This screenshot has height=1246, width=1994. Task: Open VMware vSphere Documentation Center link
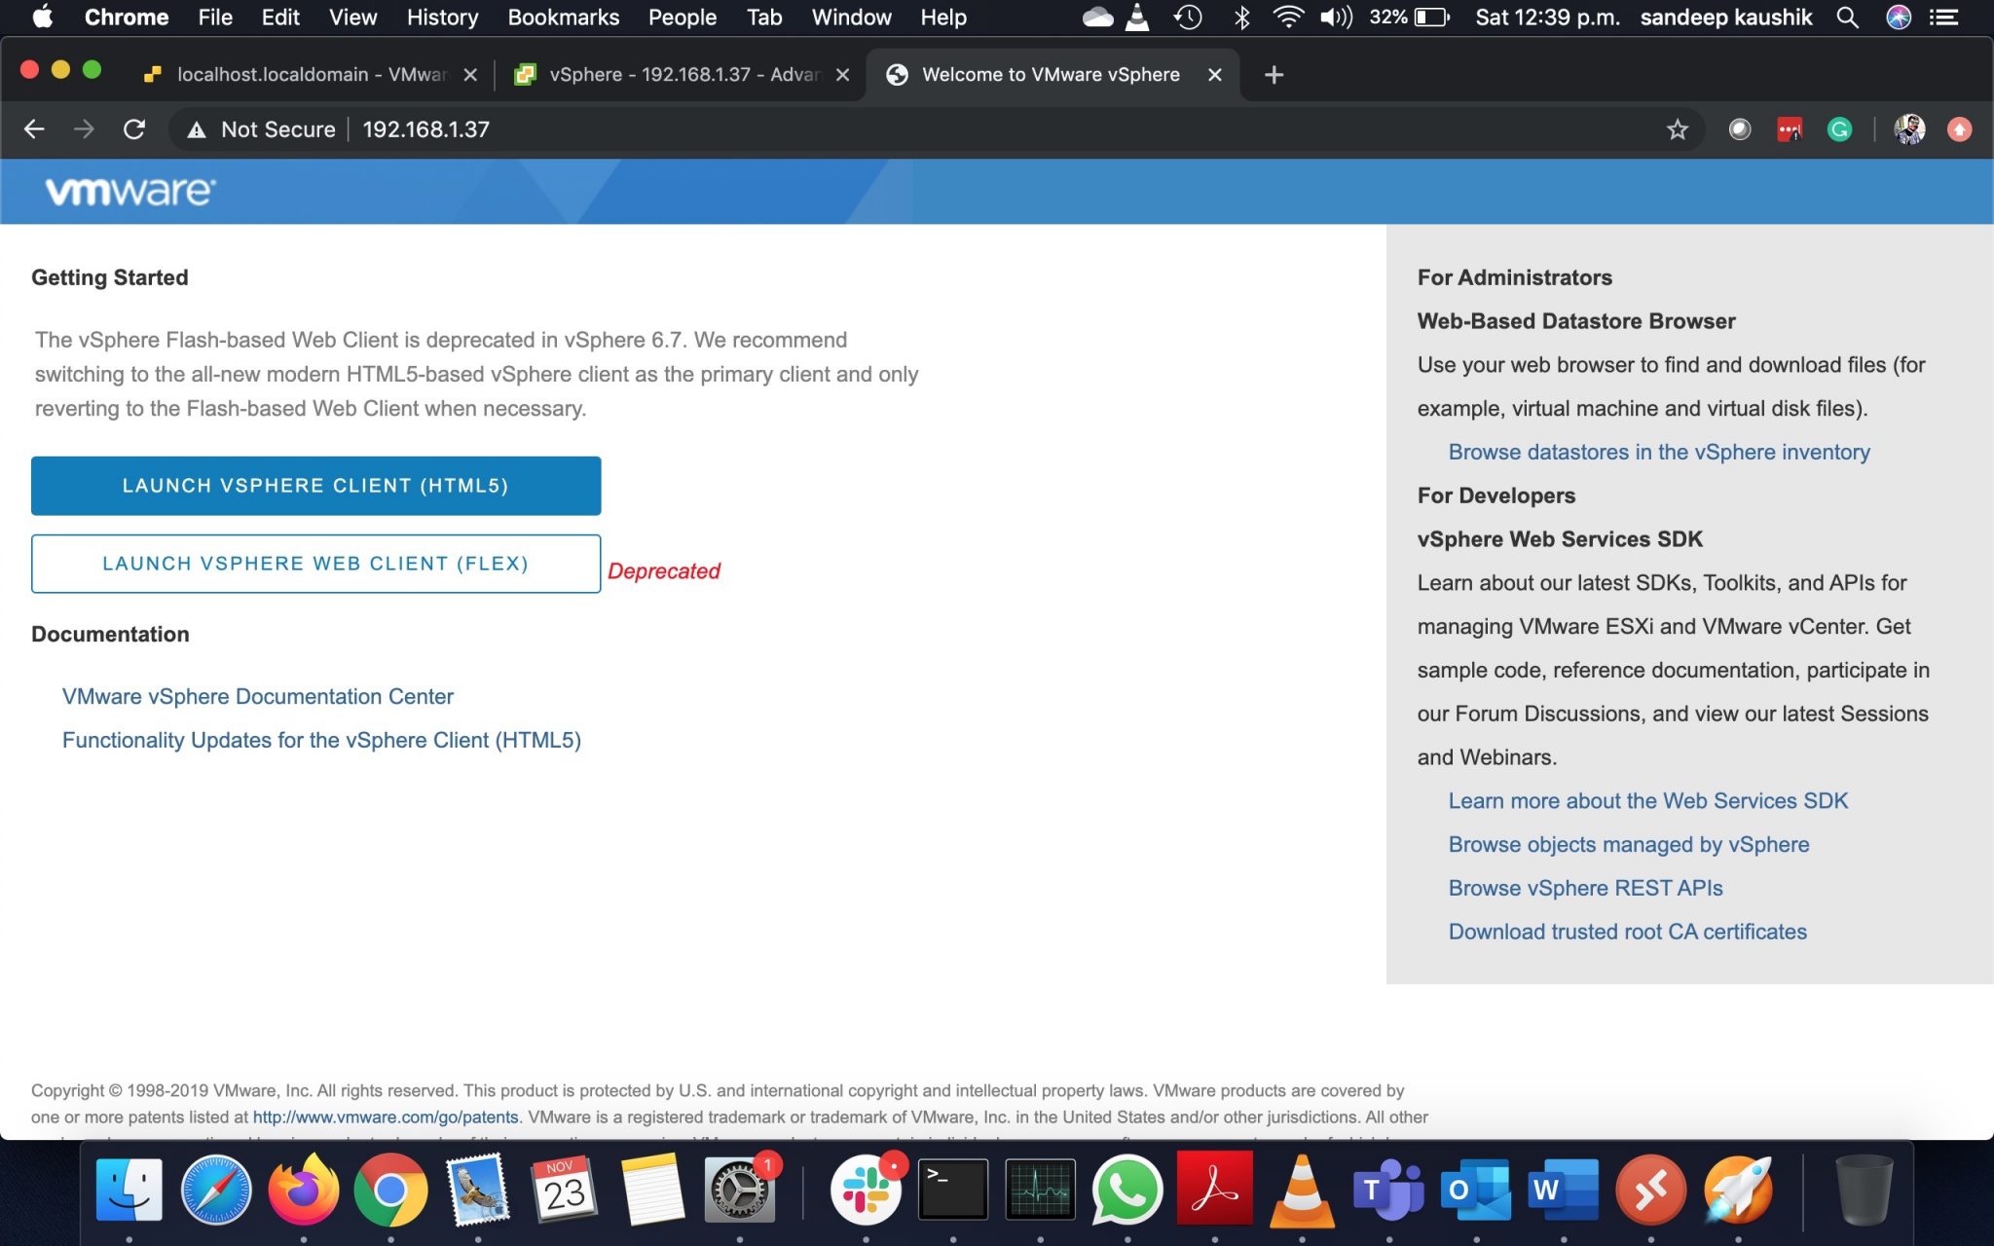click(x=258, y=697)
